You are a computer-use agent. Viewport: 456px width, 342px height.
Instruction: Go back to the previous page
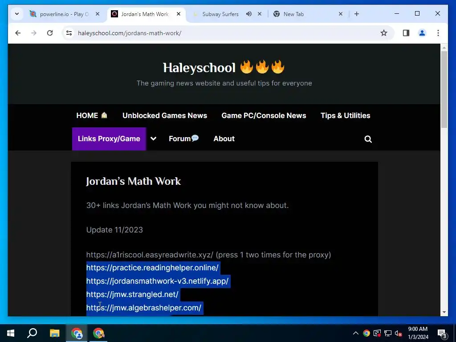(18, 33)
